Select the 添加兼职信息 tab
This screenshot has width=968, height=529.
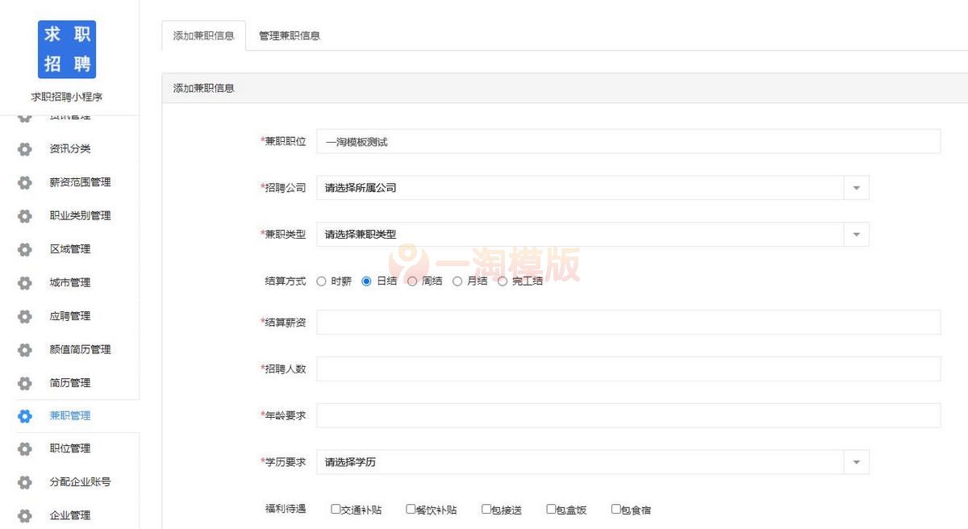pyautogui.click(x=203, y=35)
